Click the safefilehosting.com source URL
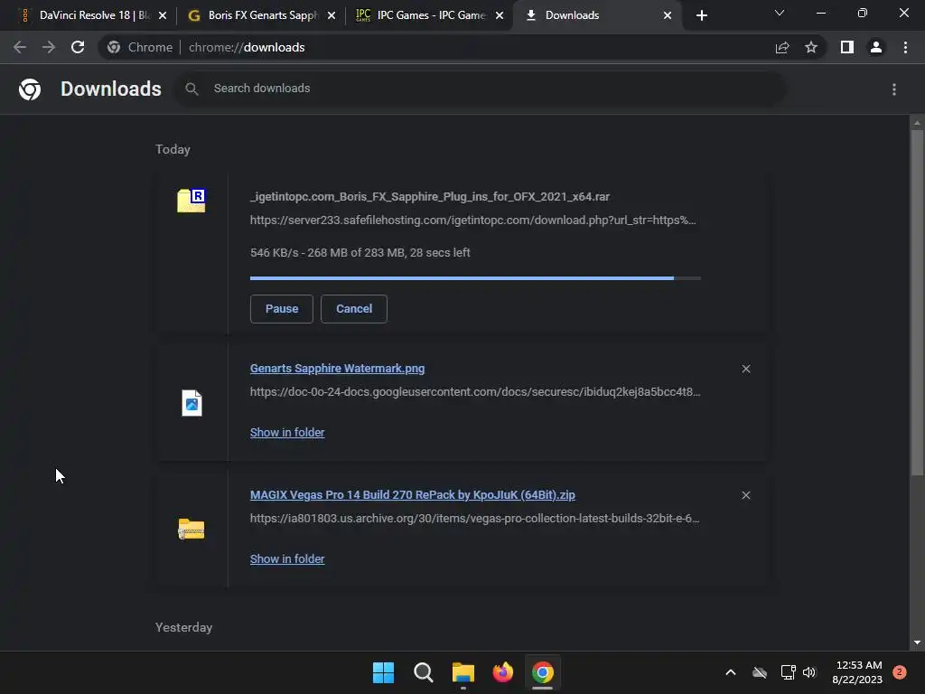 472,220
